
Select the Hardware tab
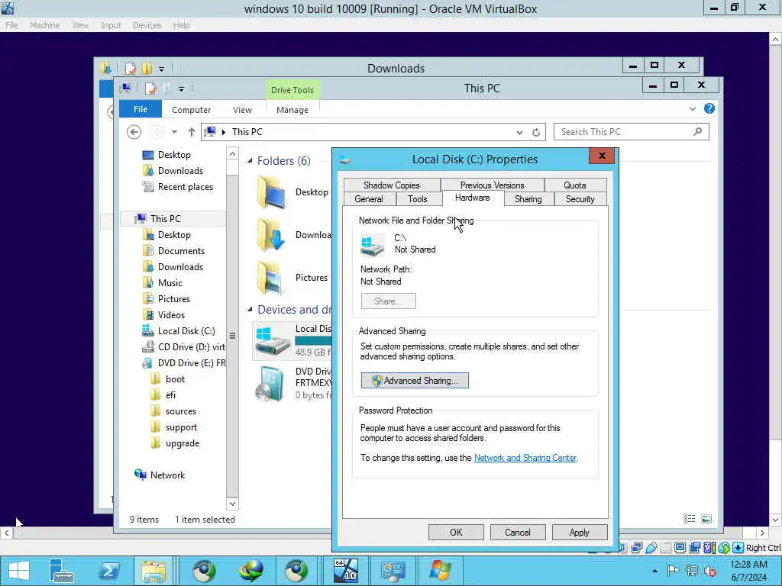click(x=472, y=198)
